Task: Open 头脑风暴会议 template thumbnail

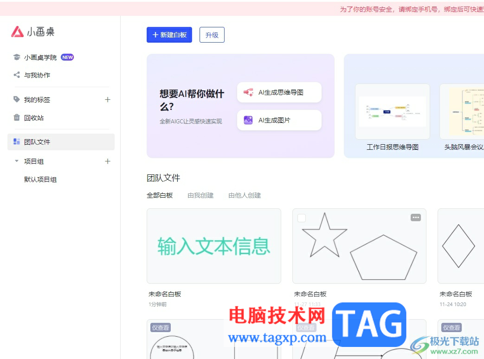Action: [462, 111]
